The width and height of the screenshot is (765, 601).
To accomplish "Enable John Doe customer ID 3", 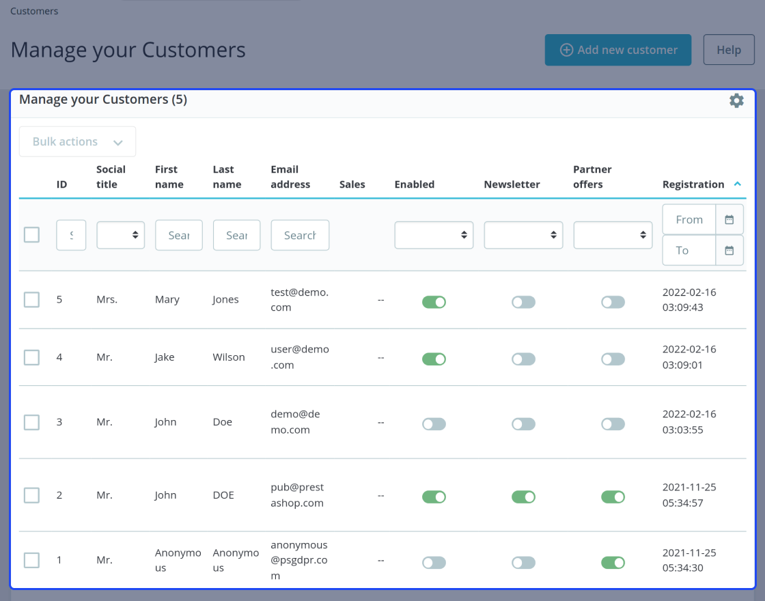I will coord(434,424).
